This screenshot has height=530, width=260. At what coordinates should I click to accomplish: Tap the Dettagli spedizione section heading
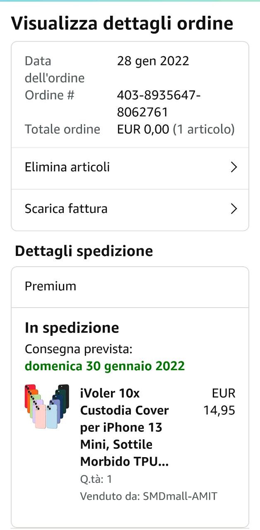pyautogui.click(x=84, y=251)
